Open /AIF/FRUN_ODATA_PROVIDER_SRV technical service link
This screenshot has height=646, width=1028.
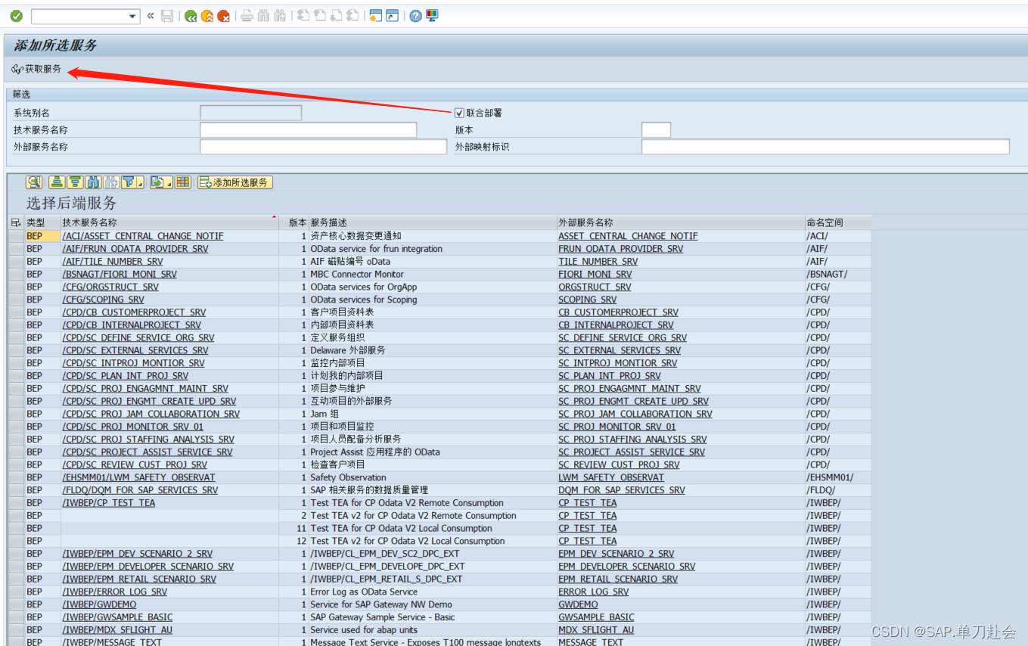click(x=135, y=249)
